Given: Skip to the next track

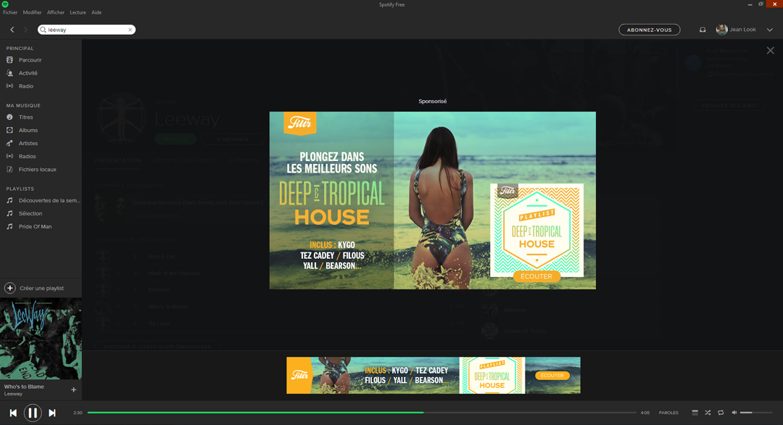Looking at the screenshot, I should click(52, 413).
